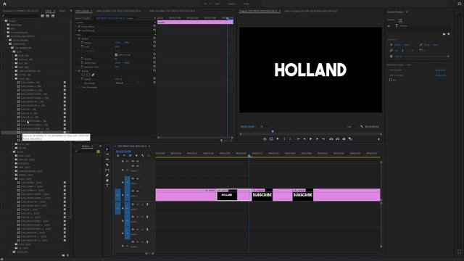The width and height of the screenshot is (464, 261).
Task: Click the Lift button
Action: [331, 138]
